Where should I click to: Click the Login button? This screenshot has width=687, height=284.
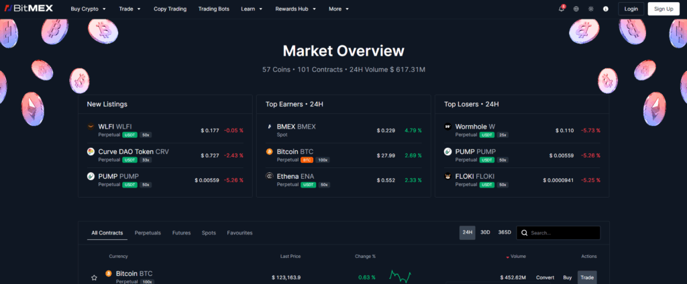pyautogui.click(x=630, y=9)
